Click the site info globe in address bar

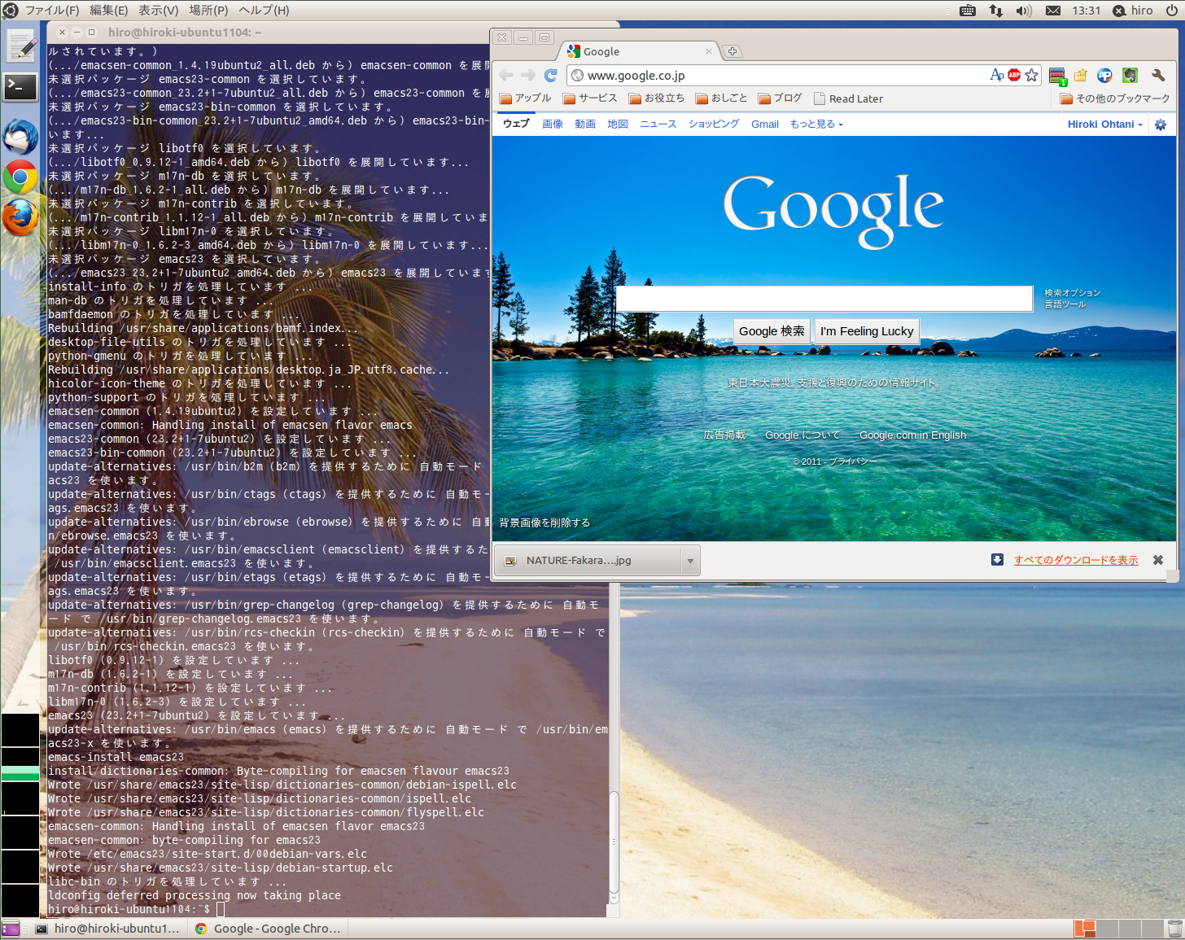(x=577, y=76)
